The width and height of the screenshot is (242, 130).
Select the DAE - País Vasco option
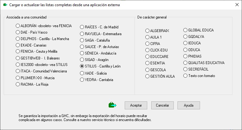(x=31, y=32)
